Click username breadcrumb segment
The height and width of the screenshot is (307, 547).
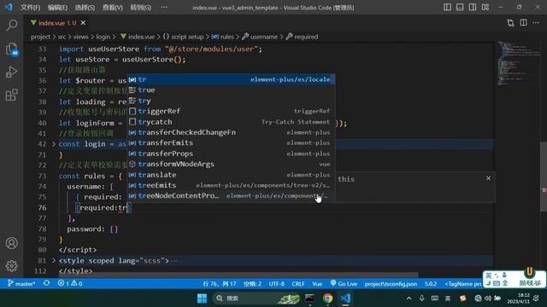(x=260, y=37)
